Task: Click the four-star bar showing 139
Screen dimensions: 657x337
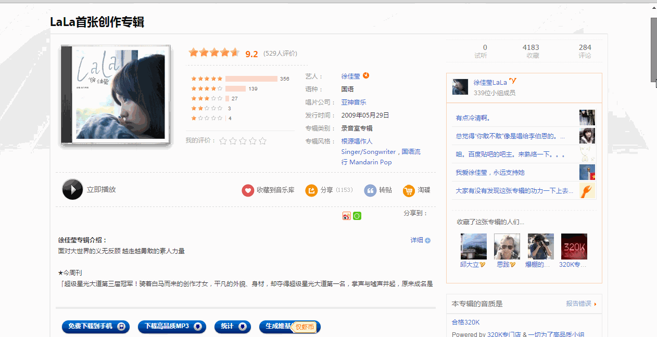Action: (235, 88)
